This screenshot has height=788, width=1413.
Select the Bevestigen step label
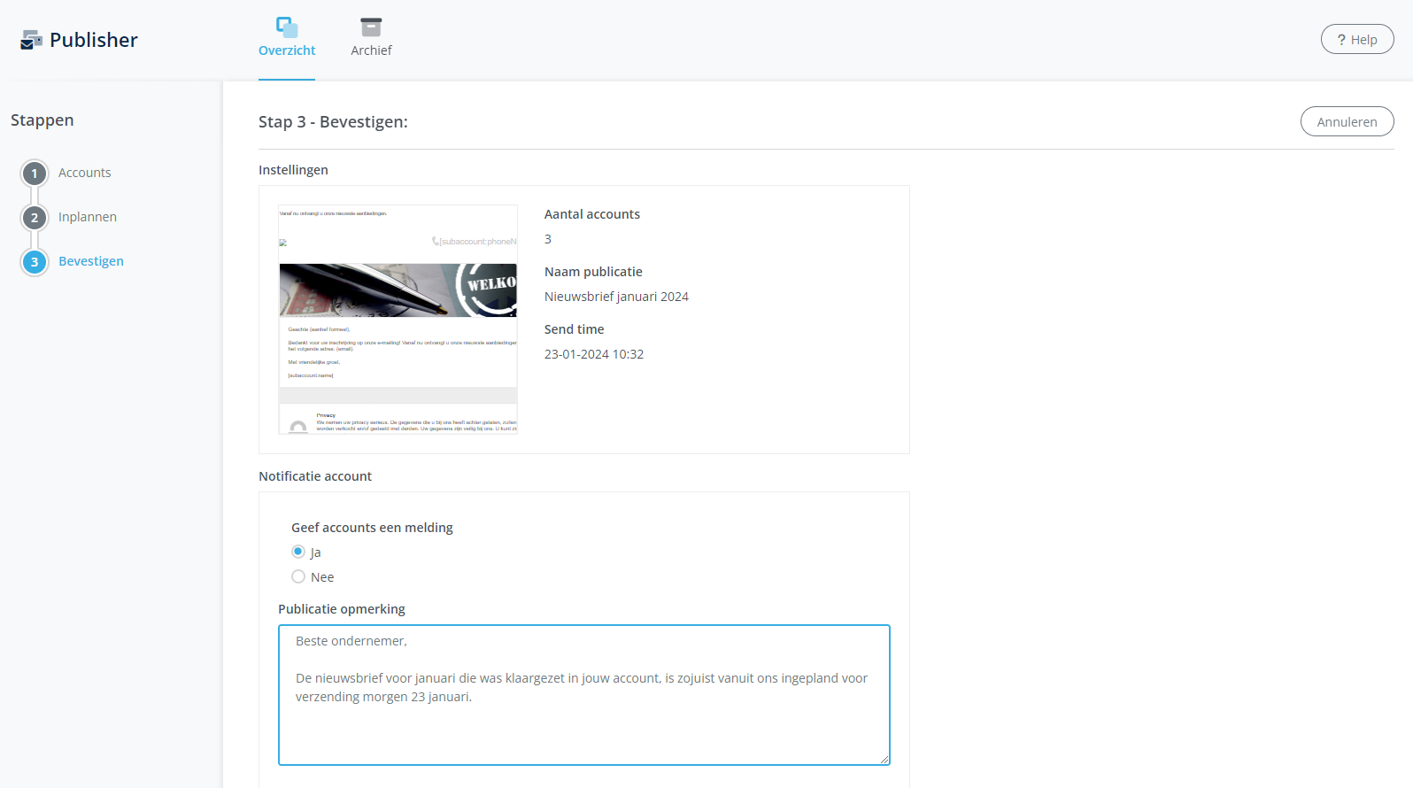pos(91,261)
